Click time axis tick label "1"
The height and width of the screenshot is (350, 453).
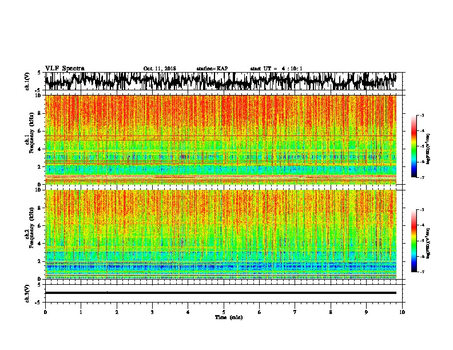pyautogui.click(x=81, y=312)
